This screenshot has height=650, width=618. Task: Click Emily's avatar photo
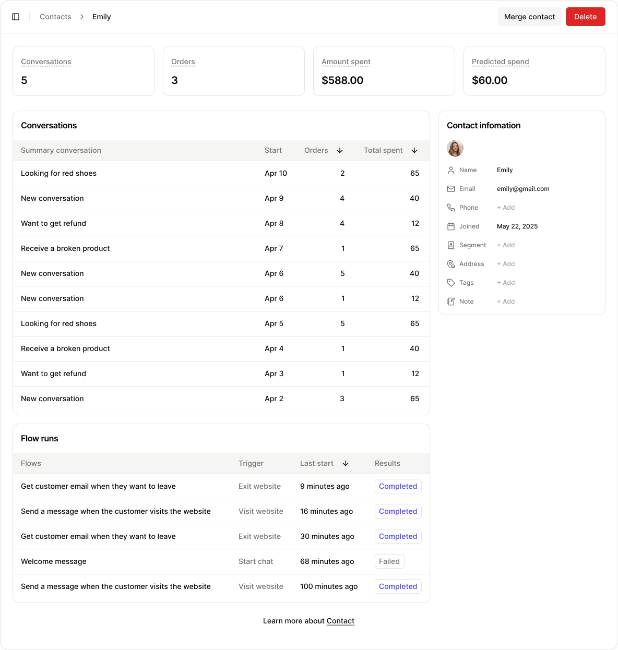455,148
